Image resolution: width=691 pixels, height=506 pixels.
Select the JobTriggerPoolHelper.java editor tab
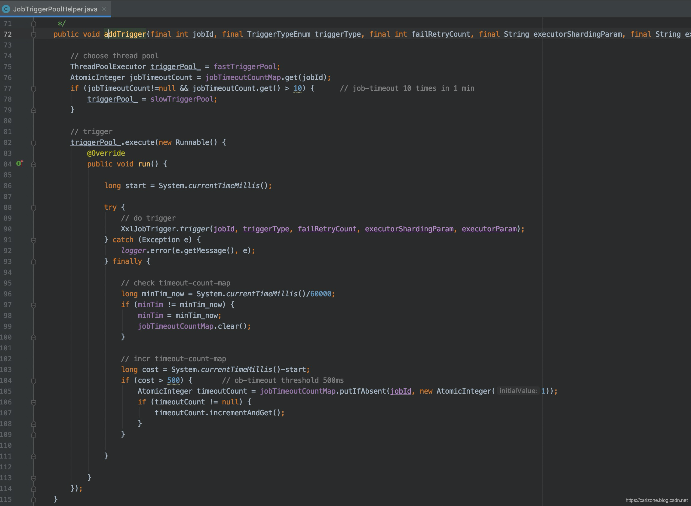55,9
